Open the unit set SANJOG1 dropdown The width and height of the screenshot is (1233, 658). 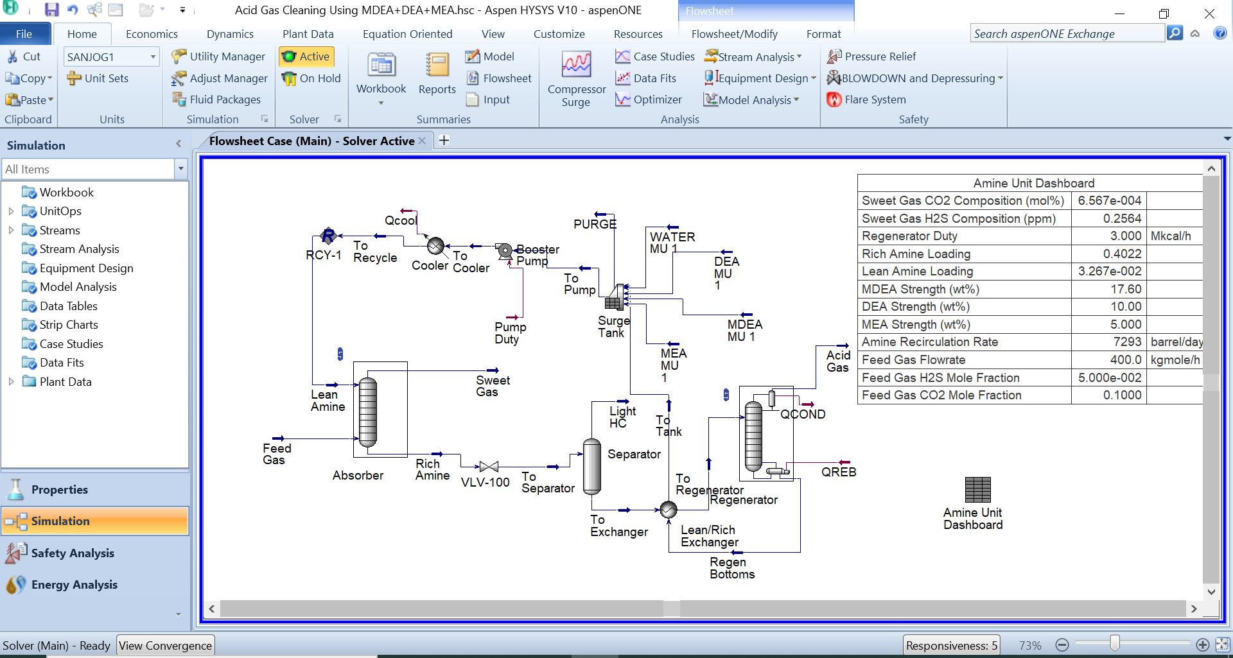pyautogui.click(x=153, y=57)
